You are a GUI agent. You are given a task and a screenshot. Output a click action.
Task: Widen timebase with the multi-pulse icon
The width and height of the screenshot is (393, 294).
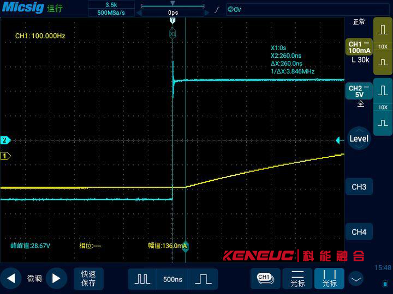point(142,279)
